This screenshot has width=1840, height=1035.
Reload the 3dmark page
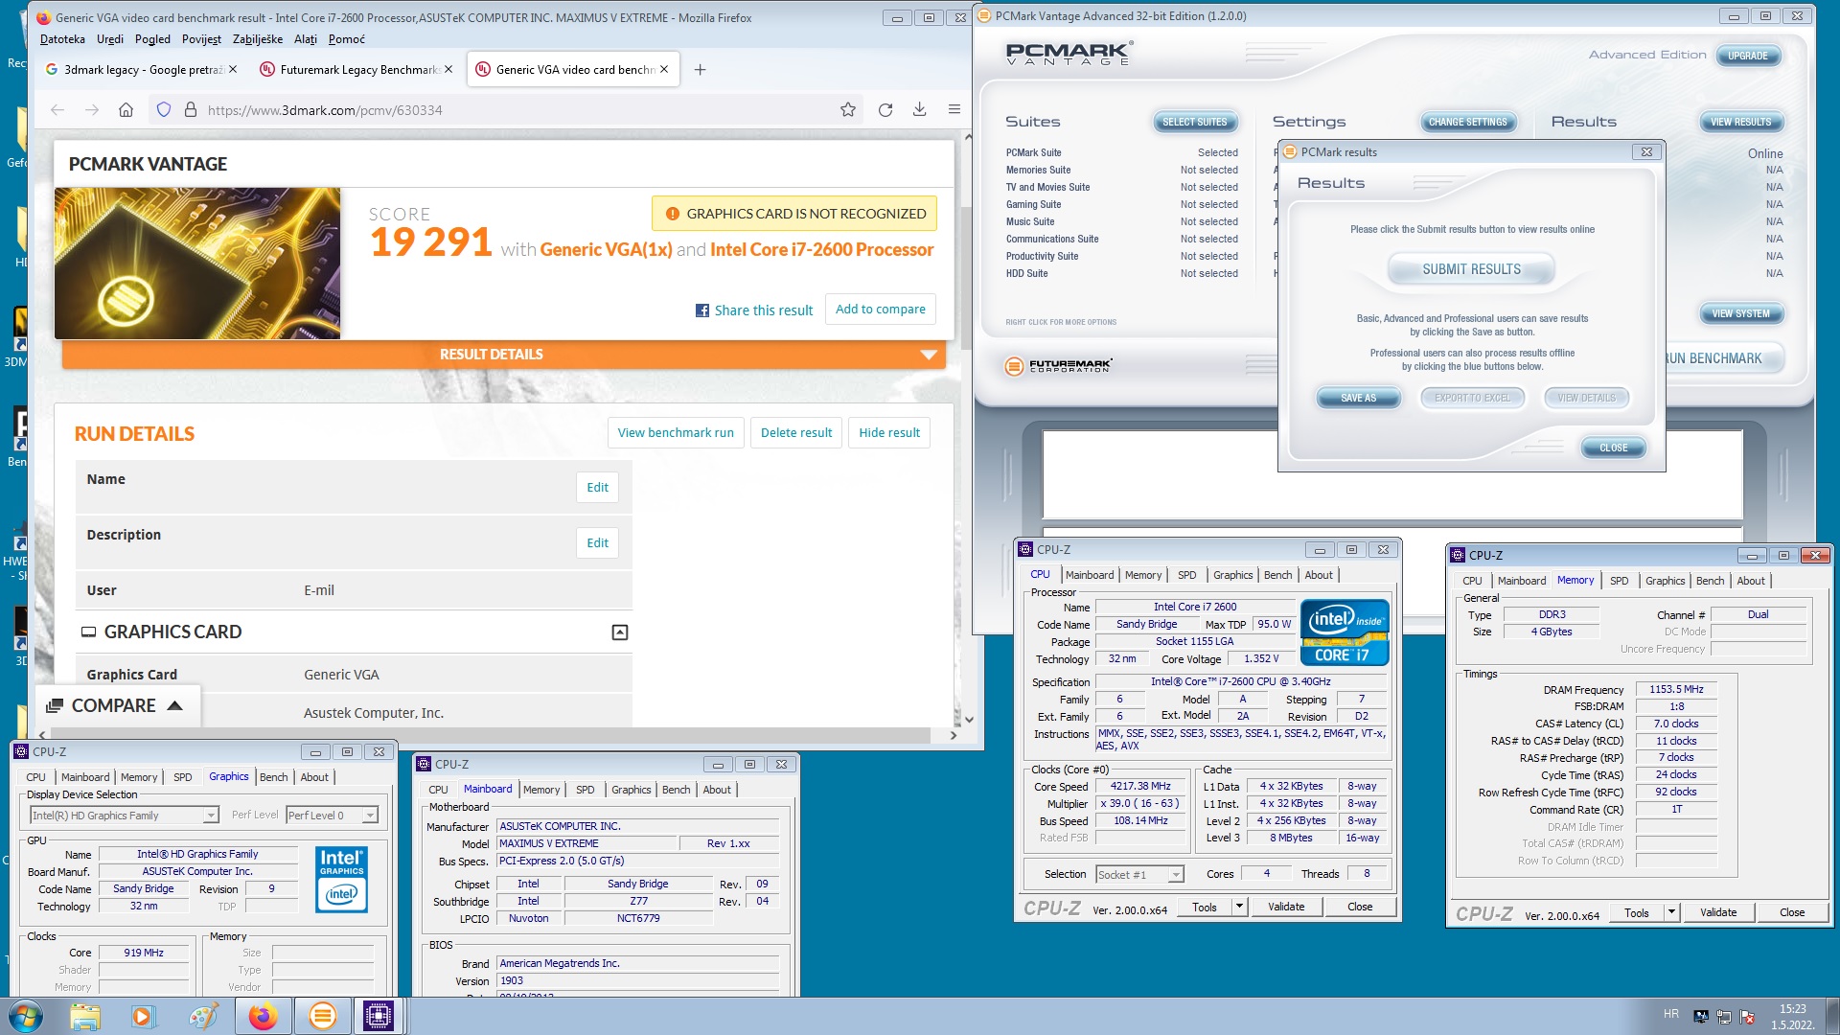point(885,110)
